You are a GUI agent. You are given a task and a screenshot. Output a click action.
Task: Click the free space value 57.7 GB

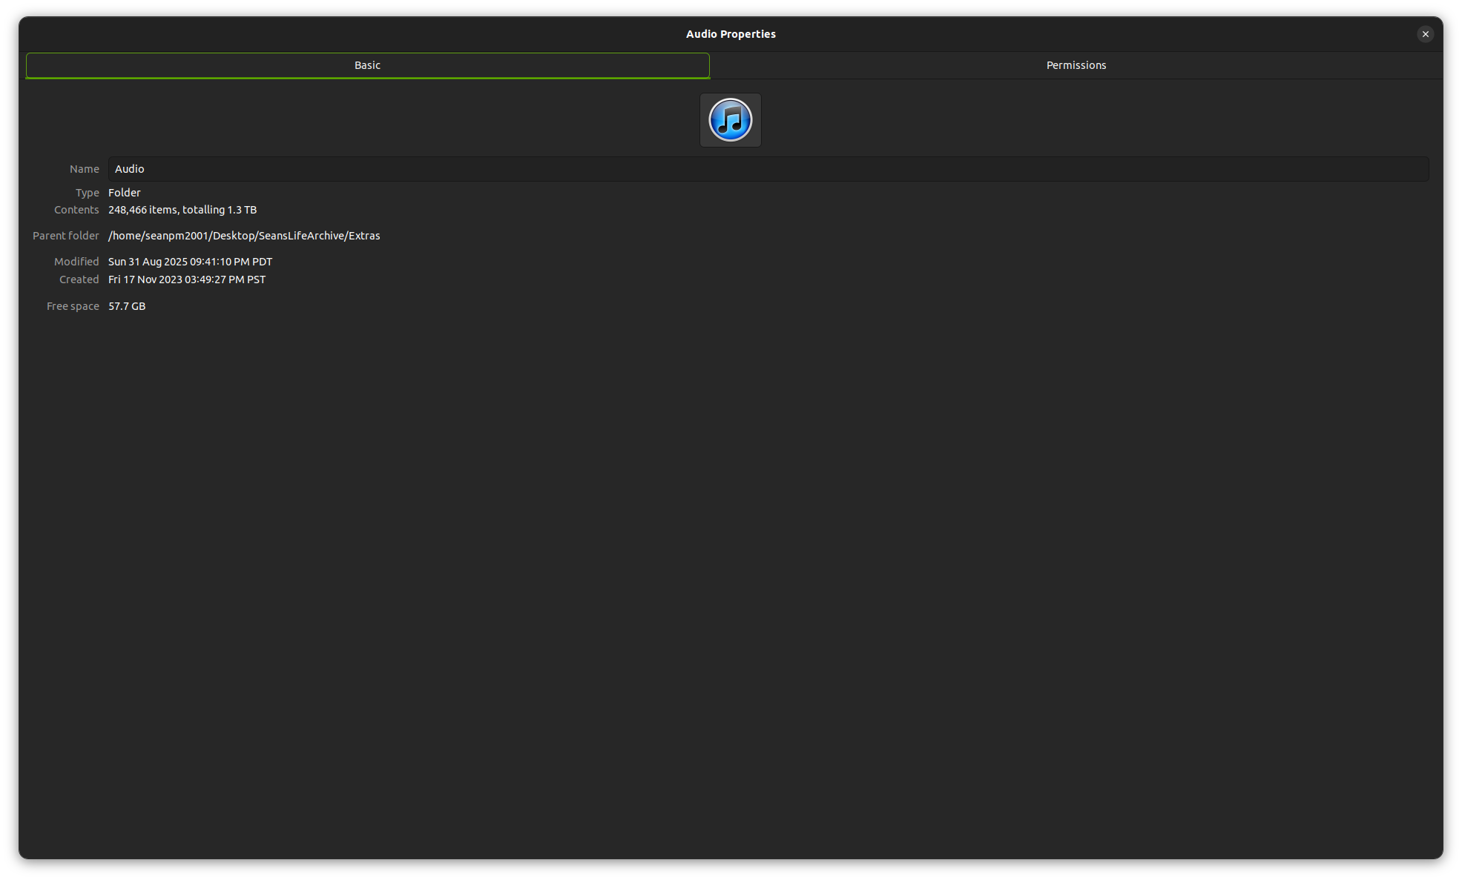[127, 306]
